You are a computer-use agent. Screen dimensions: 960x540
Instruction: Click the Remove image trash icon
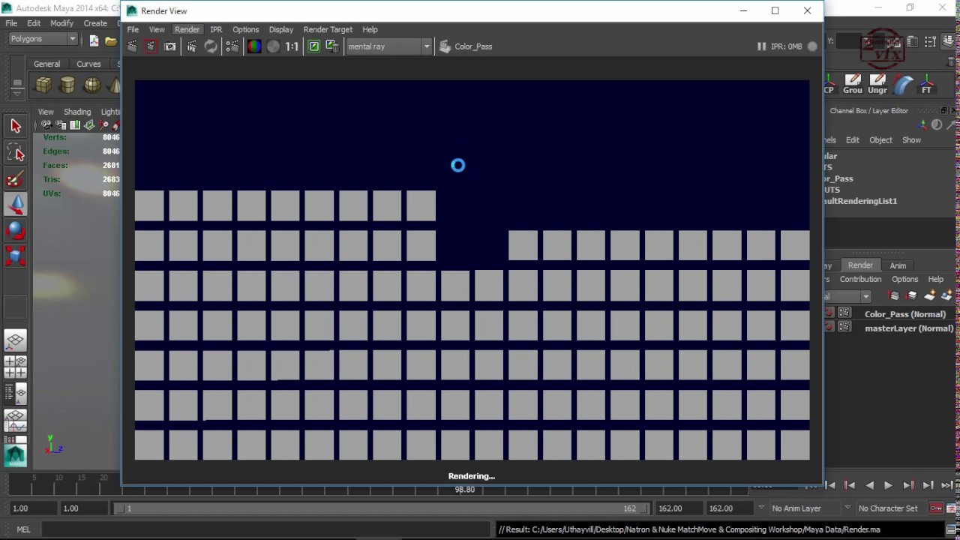click(332, 46)
